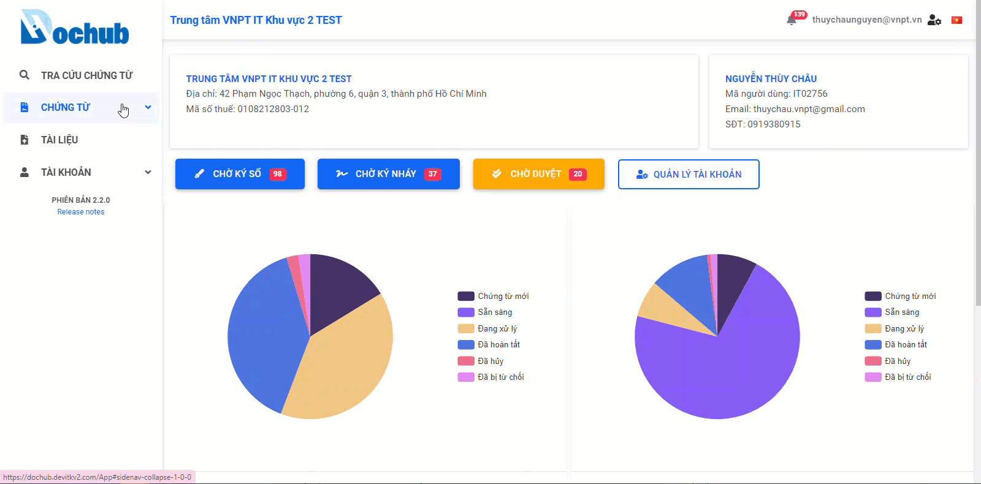This screenshot has width=981, height=484.
Task: Click the file icon beside TÀI LIỆU
Action: coord(25,140)
